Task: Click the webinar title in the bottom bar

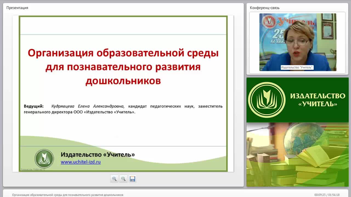Action: [x=68, y=195]
